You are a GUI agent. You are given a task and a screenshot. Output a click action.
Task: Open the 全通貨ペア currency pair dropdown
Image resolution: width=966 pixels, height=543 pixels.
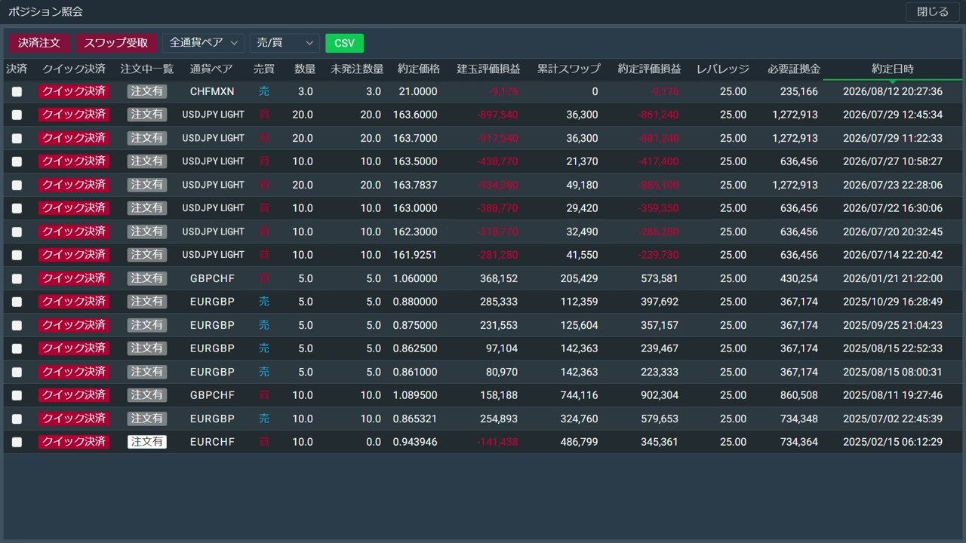[204, 43]
